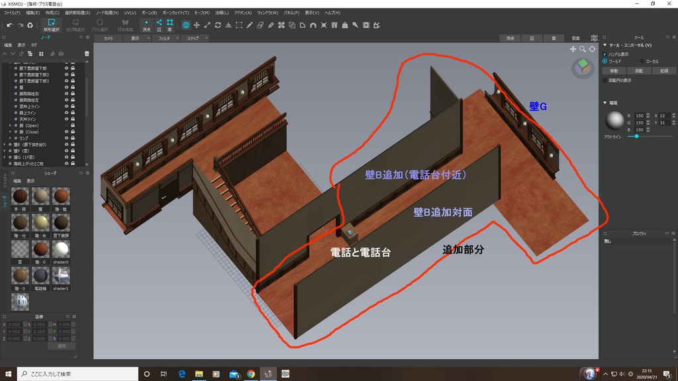Image resolution: width=678 pixels, height=381 pixels.
Task: Expand the 壁E tree node
Action: tap(5, 145)
